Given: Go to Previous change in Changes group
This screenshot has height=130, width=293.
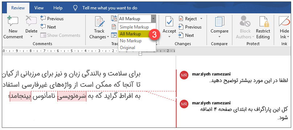Looking at the screenshot, I should pyautogui.click(x=190, y=27).
